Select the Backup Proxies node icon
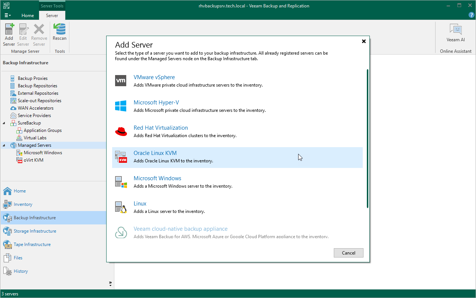The image size is (476, 298). (13, 78)
